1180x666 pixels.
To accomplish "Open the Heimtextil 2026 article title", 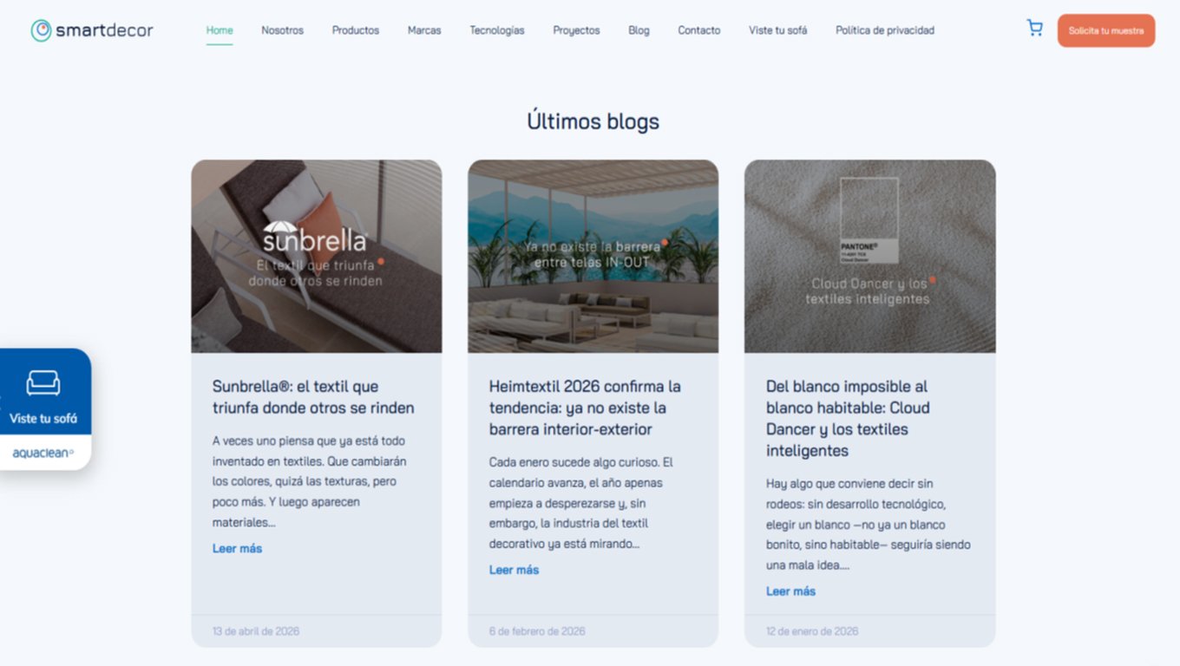I will tap(585, 408).
